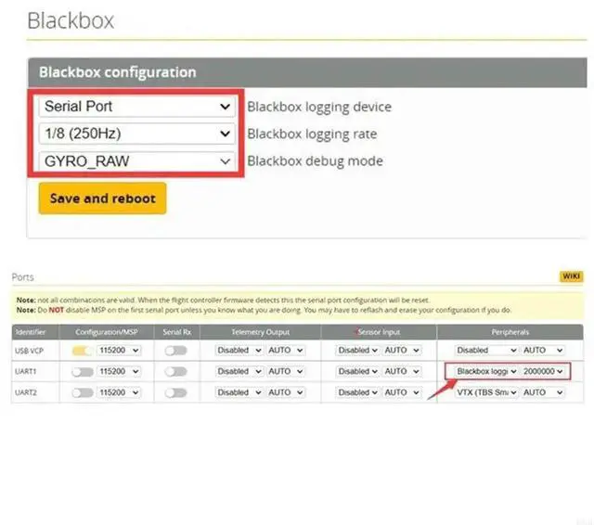This screenshot has width=594, height=525.
Task: Open UART1 peripherals 2000000 baud dropdown
Action: [x=543, y=371]
